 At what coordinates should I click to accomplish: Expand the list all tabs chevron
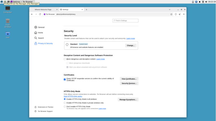tap(170, 10)
